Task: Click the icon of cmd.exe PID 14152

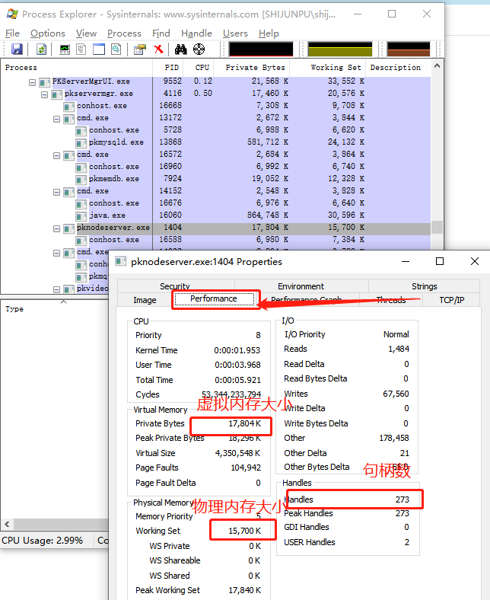Action: 68,192
